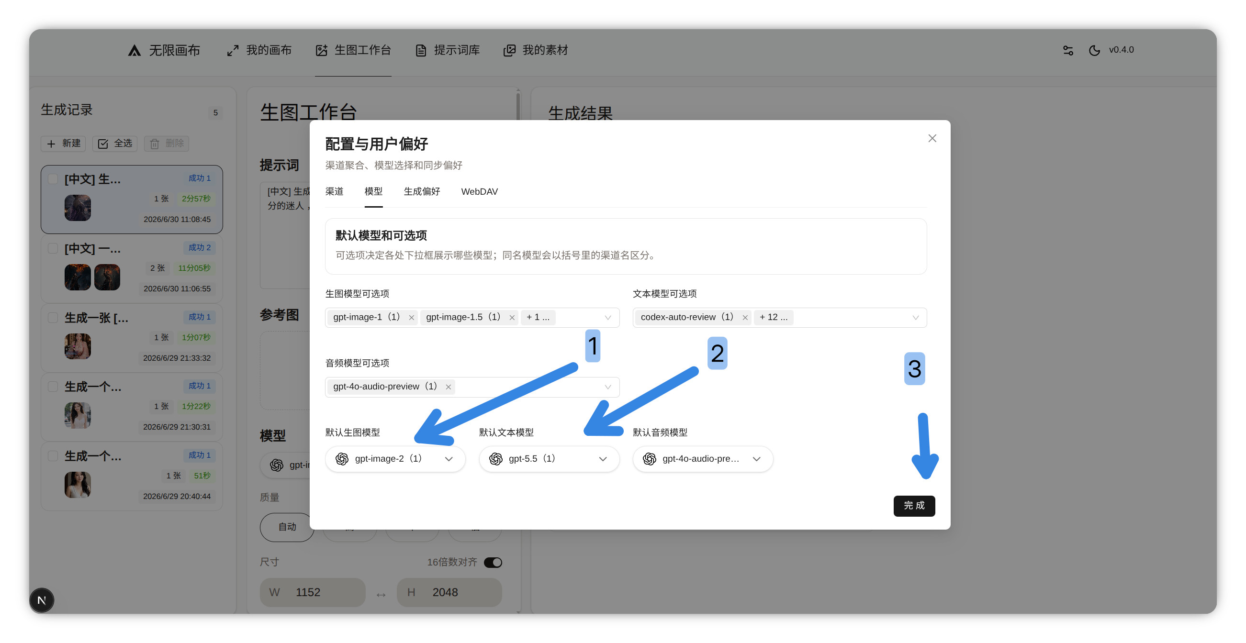Image resolution: width=1246 pixels, height=643 pixels.
Task: Toggle dark mode moon icon
Action: [x=1094, y=50]
